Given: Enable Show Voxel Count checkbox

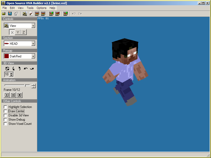Looking at the screenshot, I should [5, 124].
